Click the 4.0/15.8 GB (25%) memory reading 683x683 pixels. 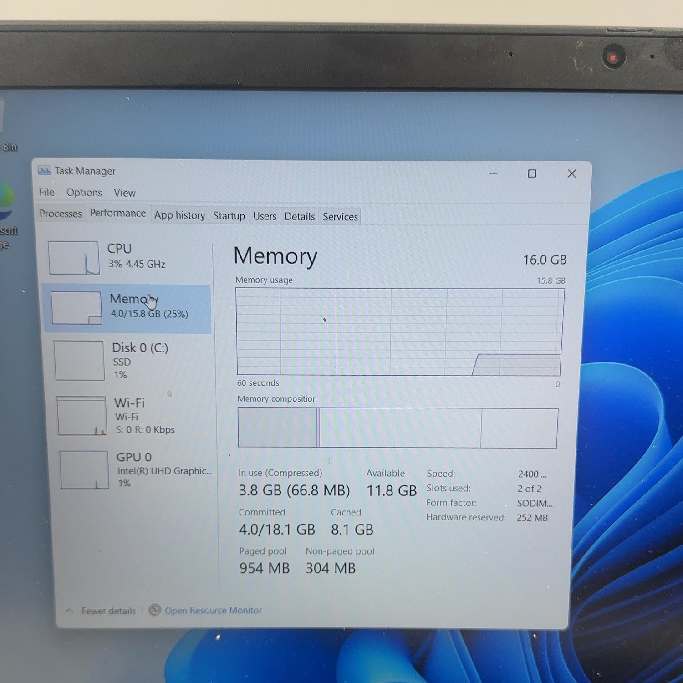point(149,314)
